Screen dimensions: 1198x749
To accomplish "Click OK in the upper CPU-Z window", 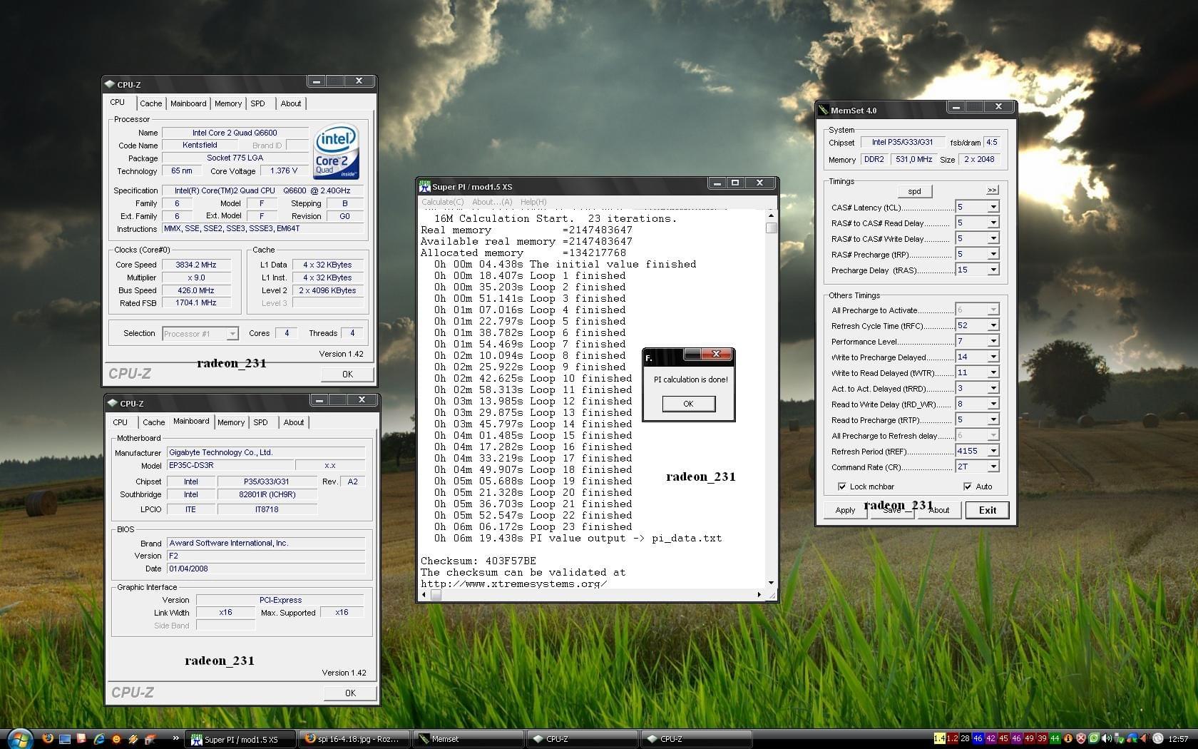I will 347,374.
